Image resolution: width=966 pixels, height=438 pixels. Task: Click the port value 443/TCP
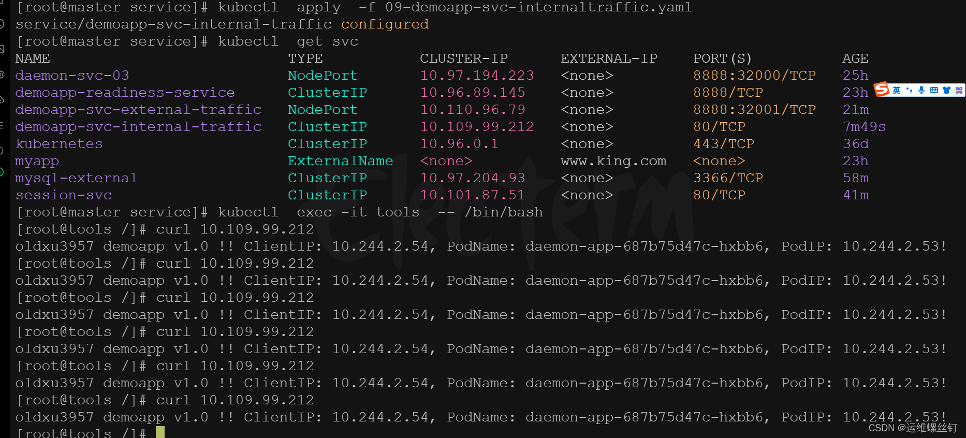coord(724,144)
